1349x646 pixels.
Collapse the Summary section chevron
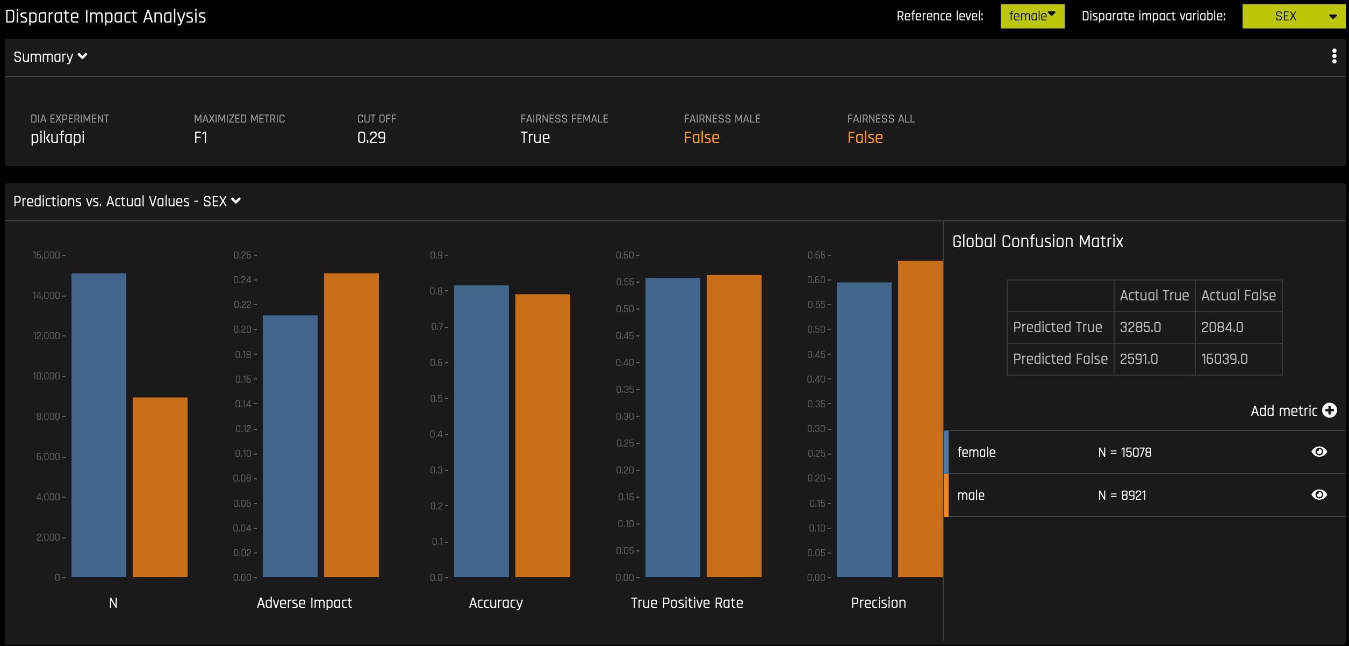tap(82, 56)
